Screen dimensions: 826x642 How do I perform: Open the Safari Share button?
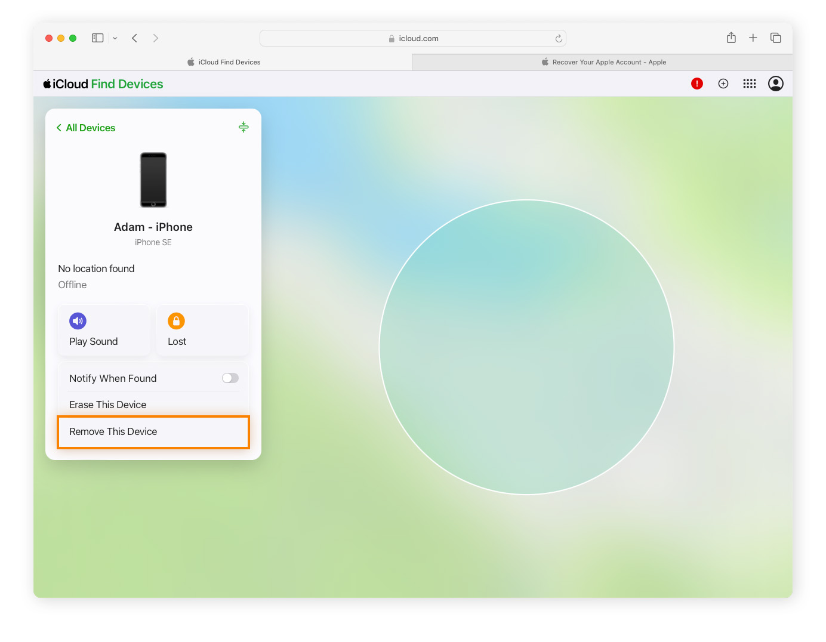coord(731,38)
